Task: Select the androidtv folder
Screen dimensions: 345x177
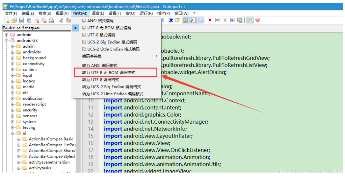Action: [x=32, y=52]
